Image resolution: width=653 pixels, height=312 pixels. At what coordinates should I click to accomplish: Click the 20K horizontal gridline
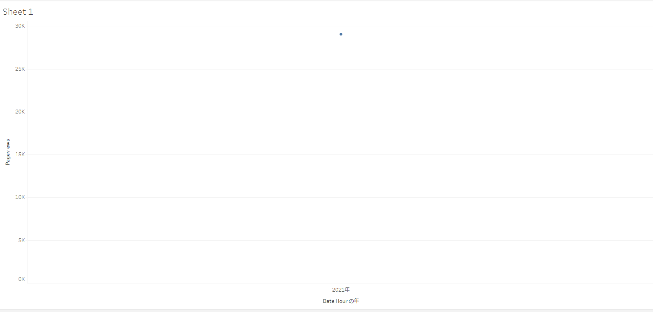340,112
